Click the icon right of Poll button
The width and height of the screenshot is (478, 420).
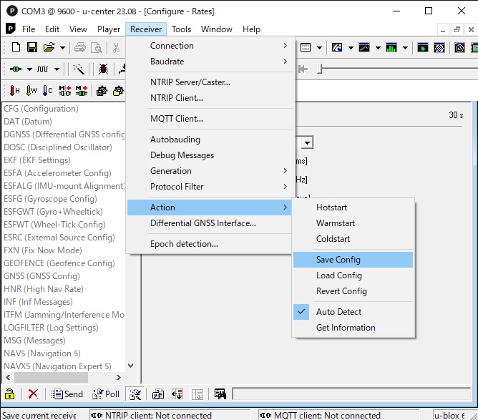point(135,394)
